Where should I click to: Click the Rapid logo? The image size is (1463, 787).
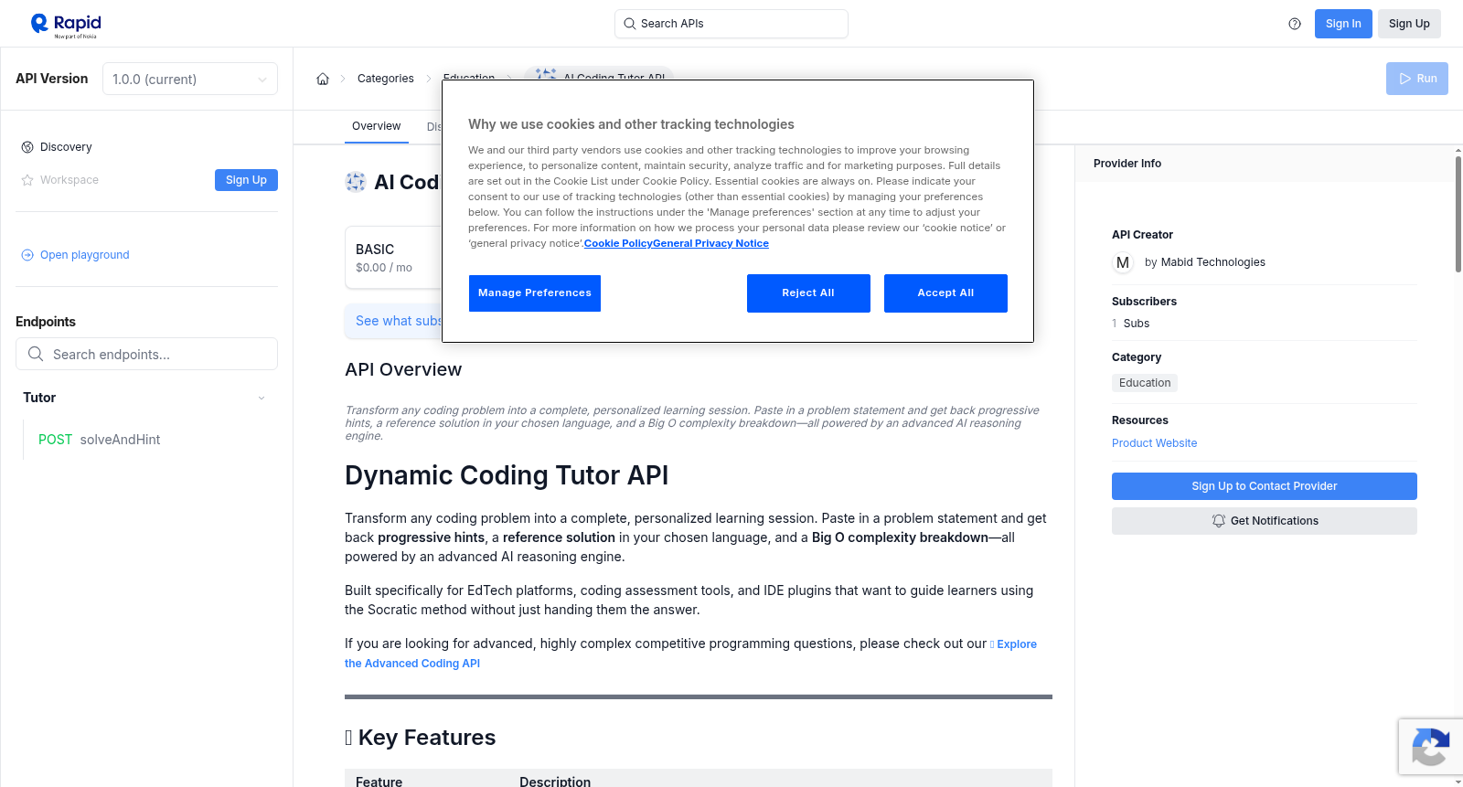pyautogui.click(x=66, y=25)
